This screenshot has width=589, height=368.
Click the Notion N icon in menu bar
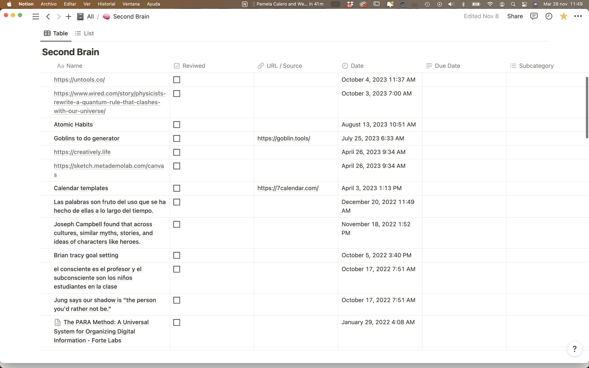pos(245,4)
